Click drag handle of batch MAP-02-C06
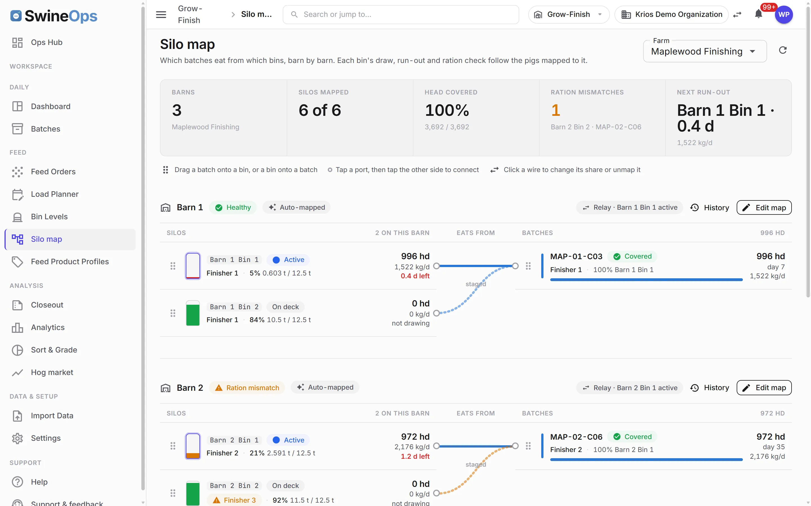The height and width of the screenshot is (506, 811). click(528, 446)
